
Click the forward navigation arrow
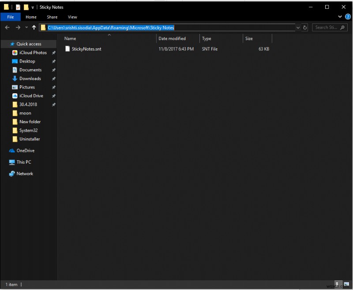(18, 27)
